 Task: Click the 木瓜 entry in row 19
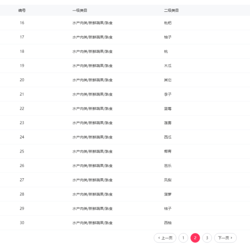[168, 66]
